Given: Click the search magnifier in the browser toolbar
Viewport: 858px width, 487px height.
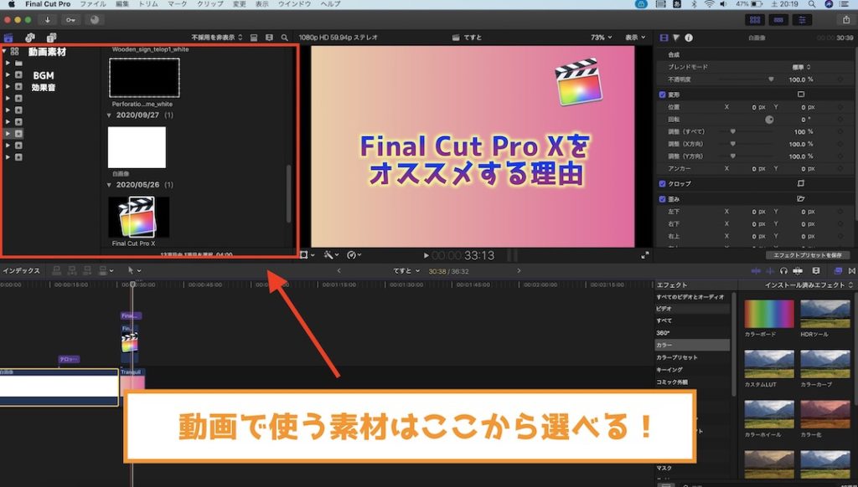Looking at the screenshot, I should (x=283, y=37).
